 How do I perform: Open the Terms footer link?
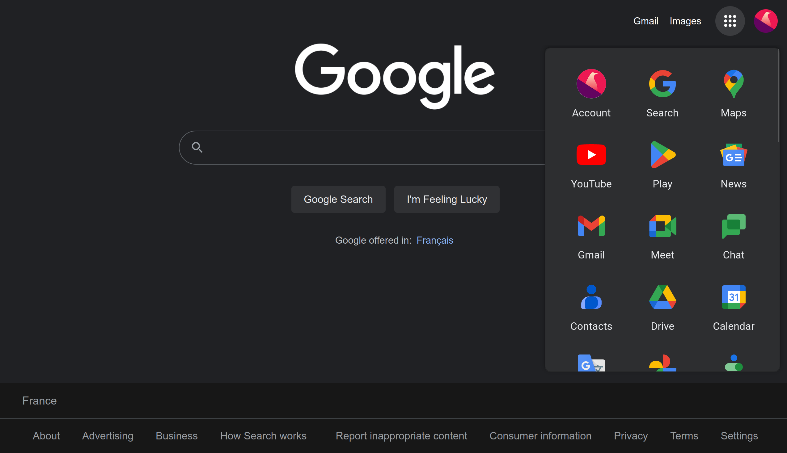684,436
